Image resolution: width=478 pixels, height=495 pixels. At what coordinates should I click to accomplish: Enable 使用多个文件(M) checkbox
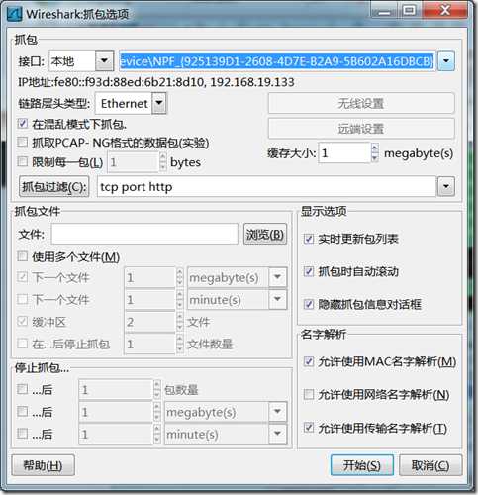(23, 256)
